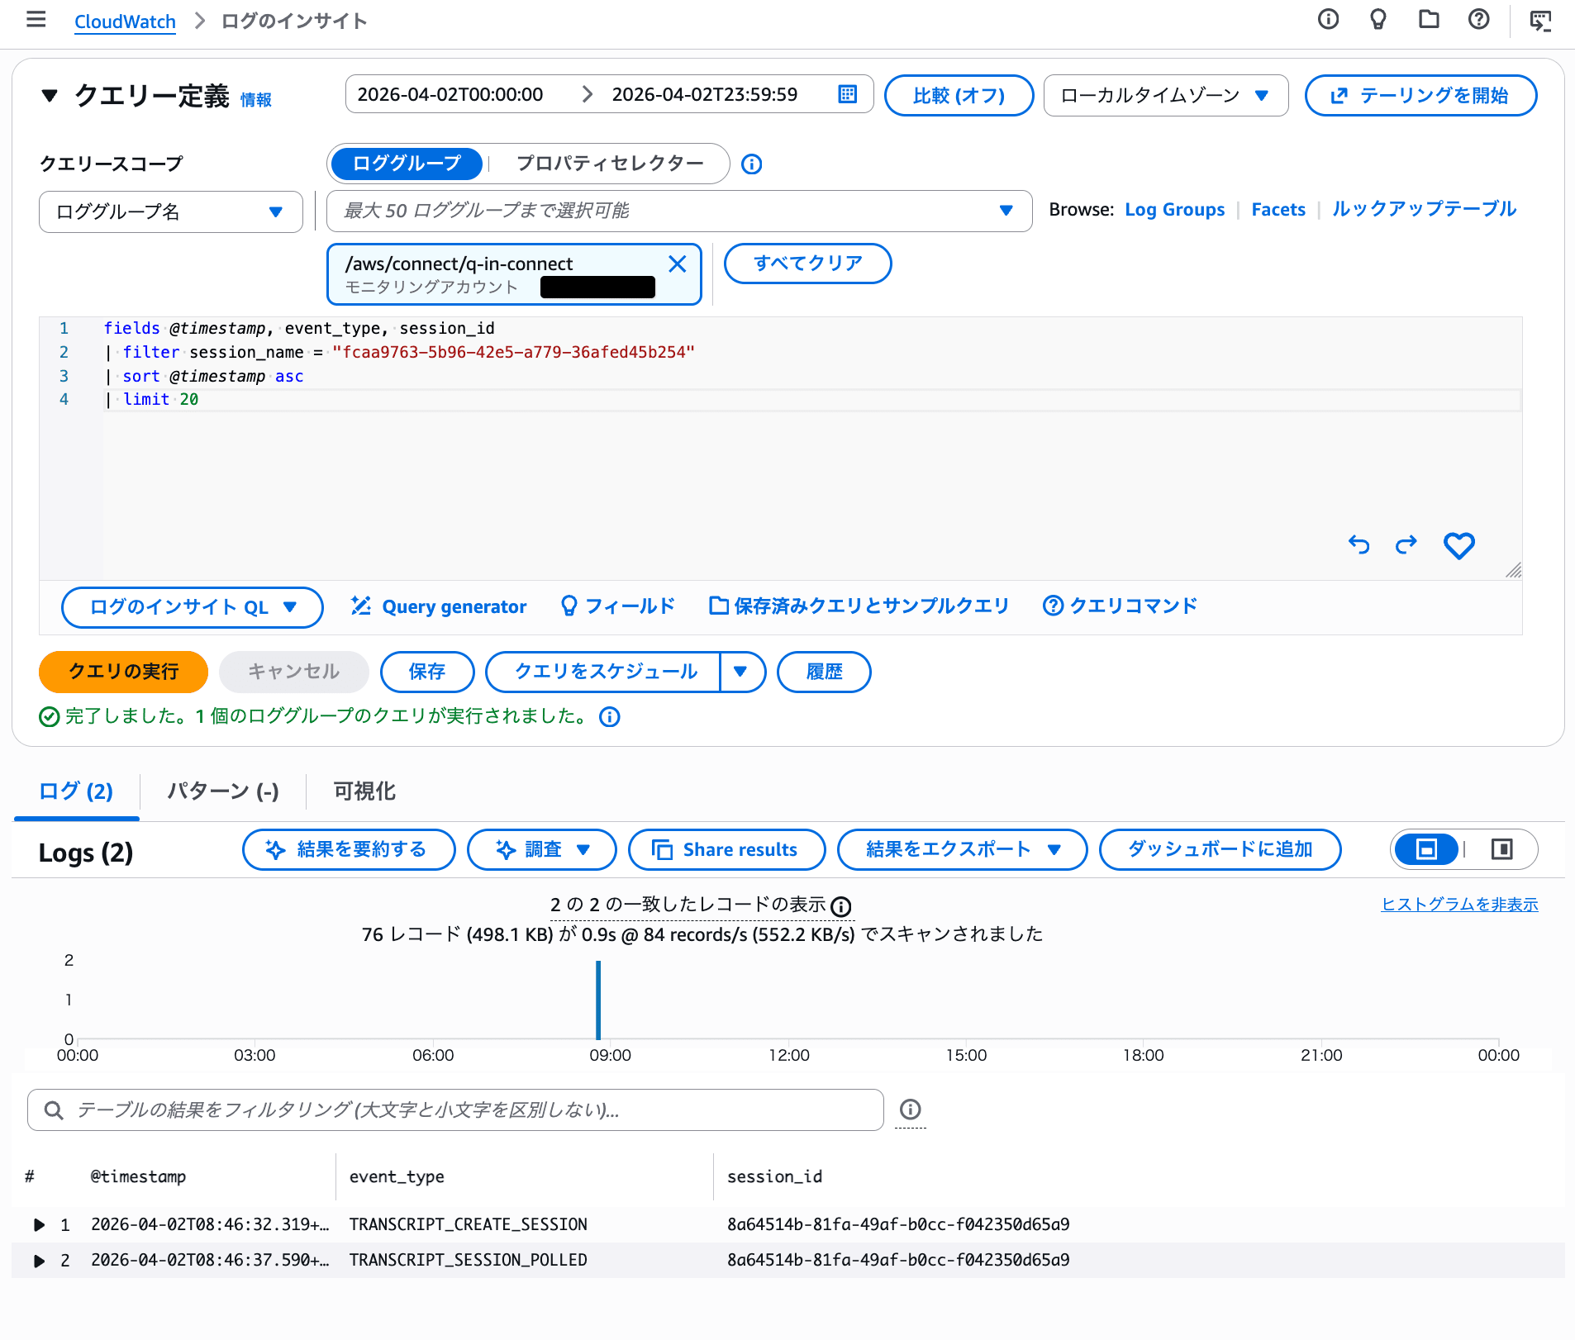Open the hamburger navigation menu
The height and width of the screenshot is (1340, 1575).
coord(36,20)
